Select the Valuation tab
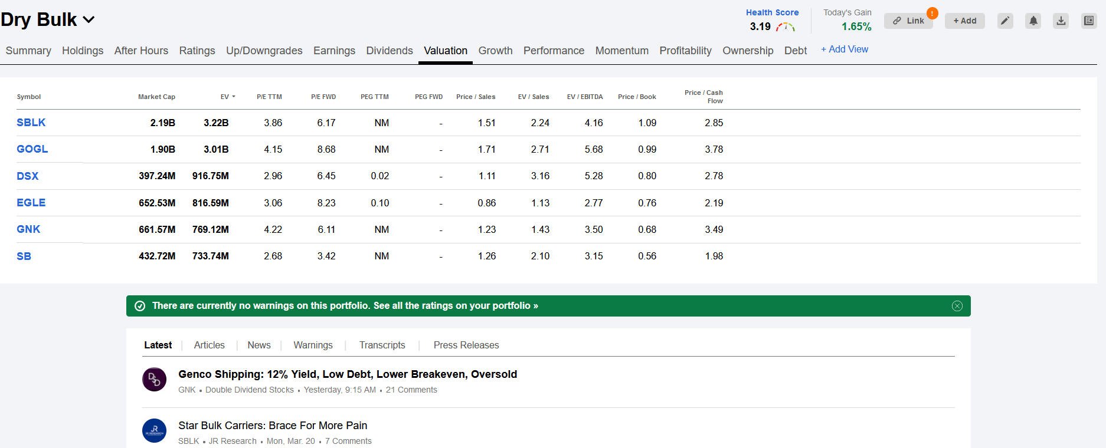 446,51
